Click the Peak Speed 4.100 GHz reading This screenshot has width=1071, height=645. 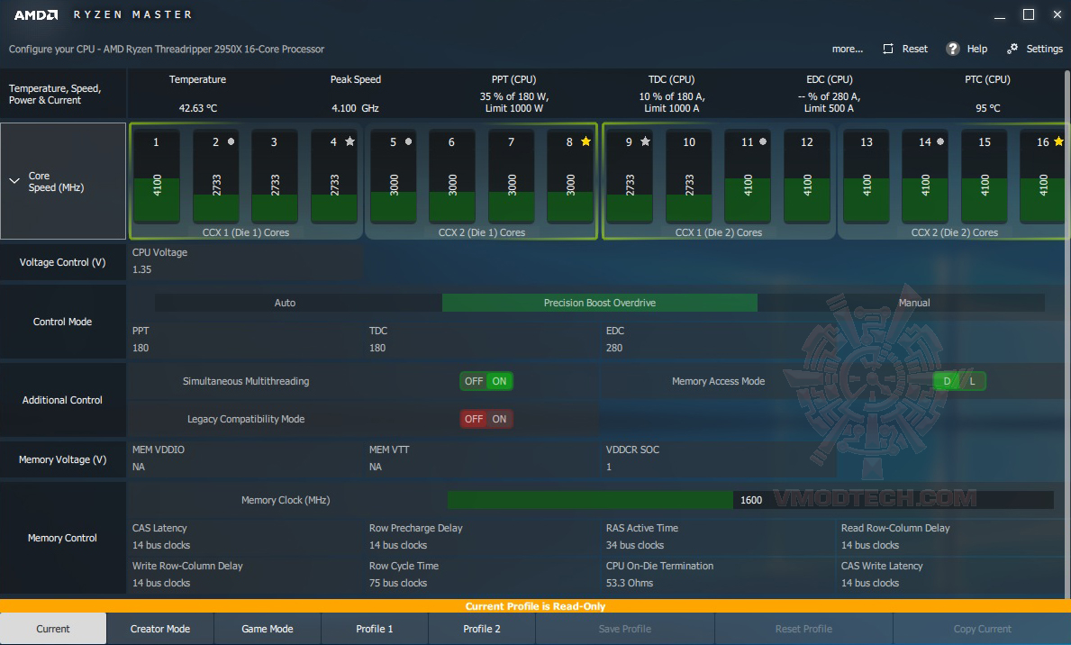[x=355, y=108]
